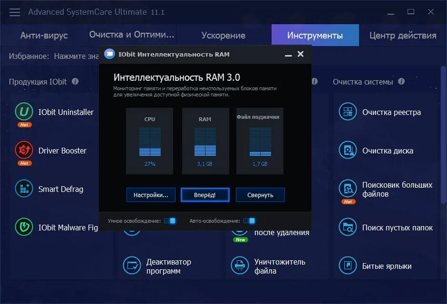The image size is (447, 304).
Task: Click the Очистка диска label
Action: 388,151
